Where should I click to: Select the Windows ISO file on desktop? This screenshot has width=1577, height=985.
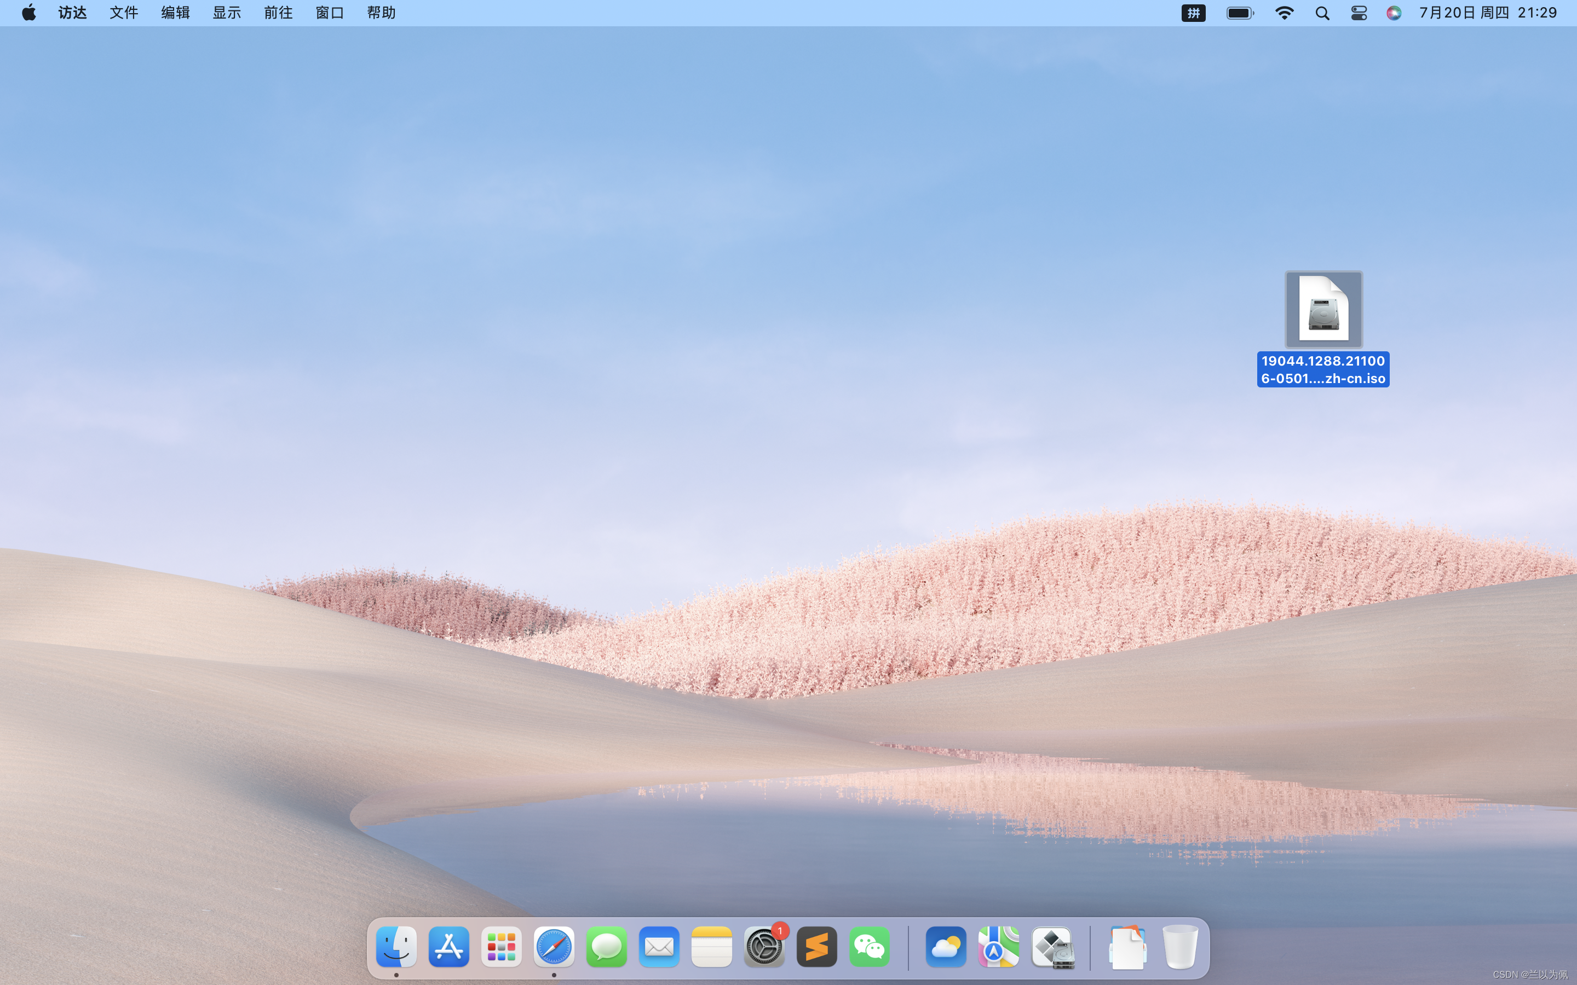point(1323,310)
